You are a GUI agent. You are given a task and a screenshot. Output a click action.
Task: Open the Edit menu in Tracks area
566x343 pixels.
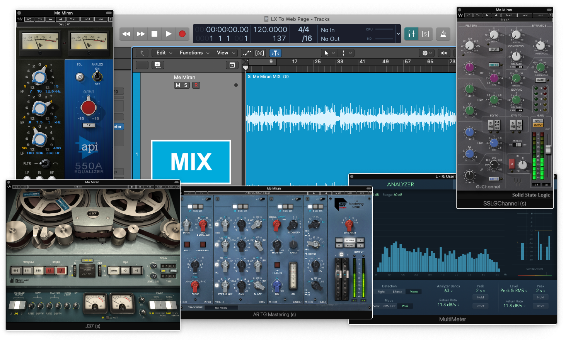click(164, 53)
